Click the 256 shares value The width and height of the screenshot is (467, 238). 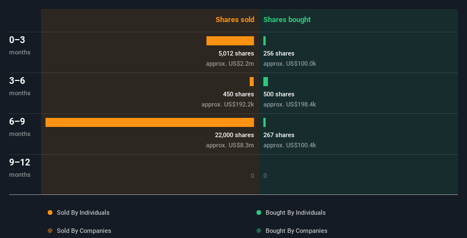pos(279,53)
